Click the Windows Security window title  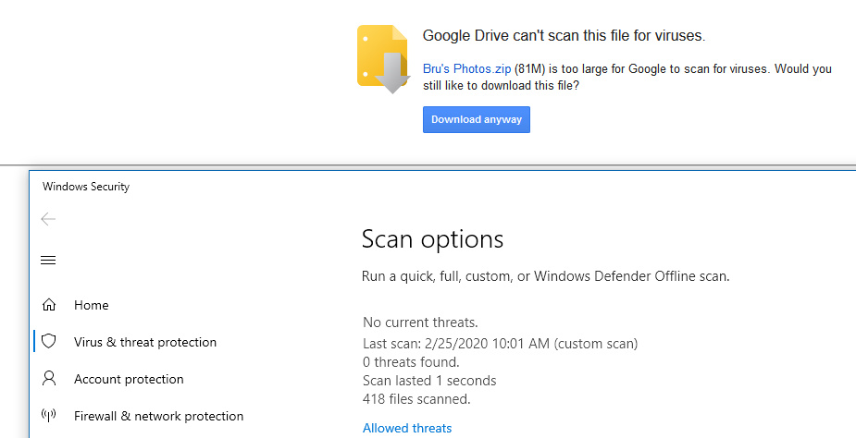[86, 187]
